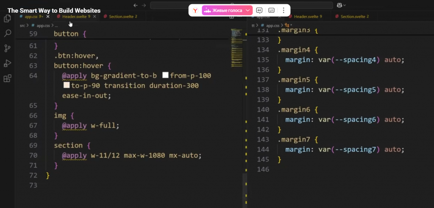
Task: Switch to Section.svelte tab in right editor
Action: tap(354, 16)
